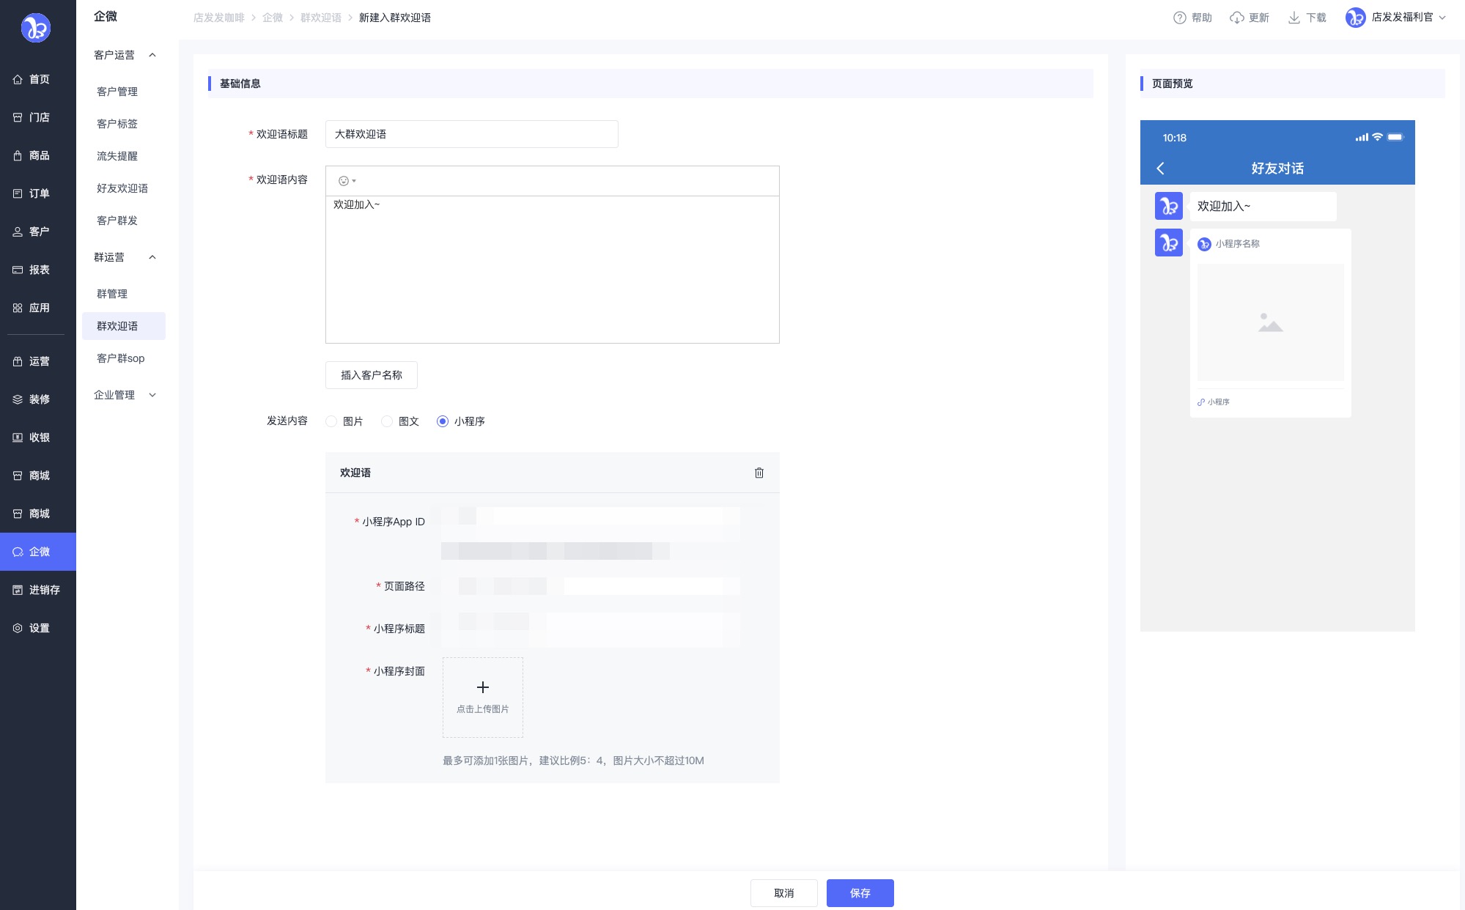Click the emoji picker icon in editor
Image resolution: width=1465 pixels, height=910 pixels.
coord(344,181)
